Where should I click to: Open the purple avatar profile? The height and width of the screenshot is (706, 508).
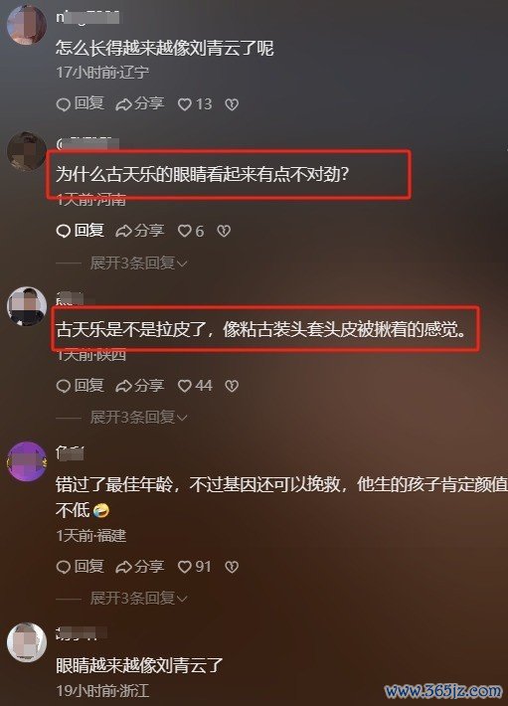(x=27, y=461)
